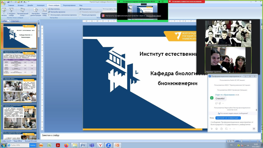Click Звукозапись record narration
Screen dimensions: 263x148
(x=54, y=9)
